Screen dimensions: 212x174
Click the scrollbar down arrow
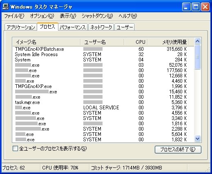coord(197,139)
